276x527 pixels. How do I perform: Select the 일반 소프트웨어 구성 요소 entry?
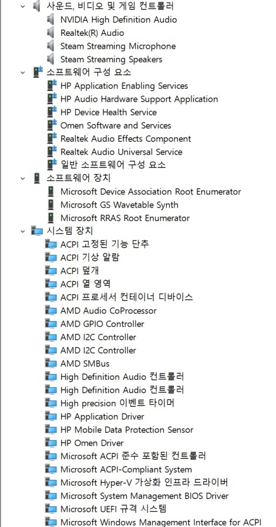point(113,165)
